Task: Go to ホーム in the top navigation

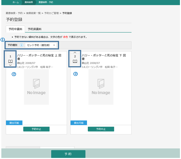Action: [15, 2]
